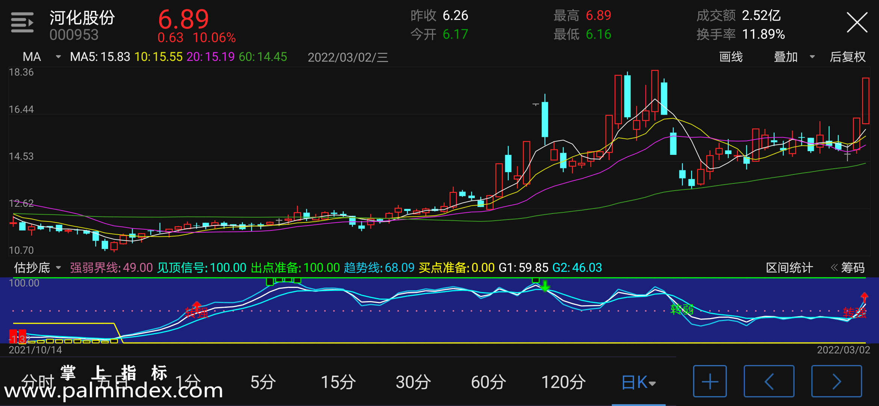The width and height of the screenshot is (879, 406).
Task: Close the chart with X icon
Action: pos(857,23)
